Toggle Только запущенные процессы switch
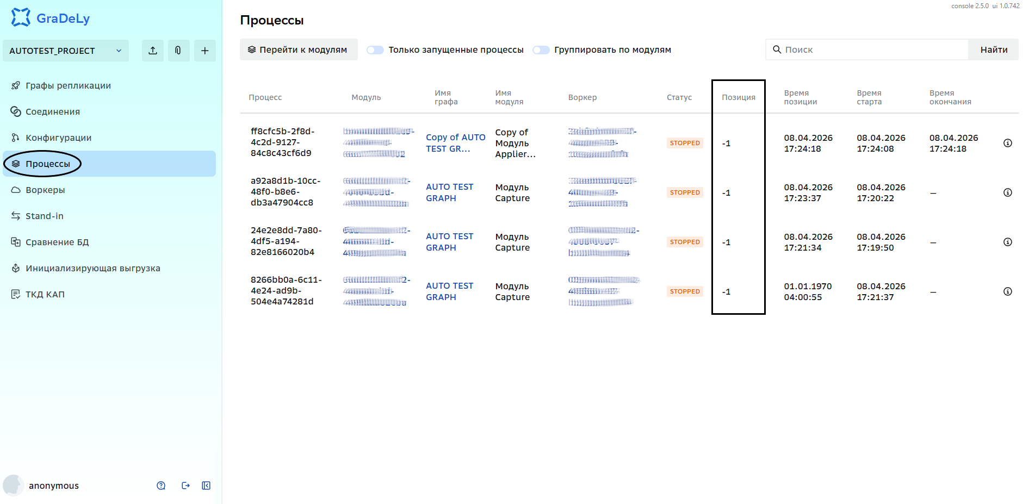1035x504 pixels. [375, 50]
